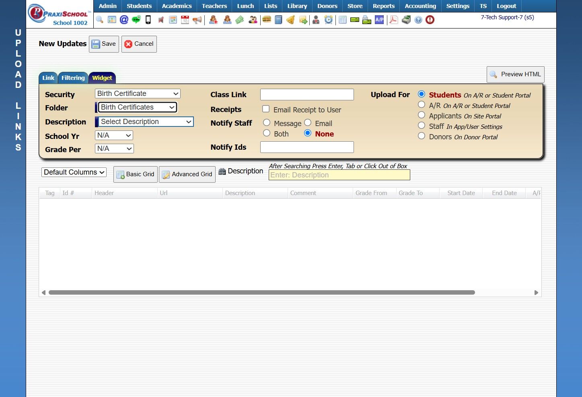Screen dimensions: 582x397
Task: Switch to Basic Grid view
Action: click(136, 175)
